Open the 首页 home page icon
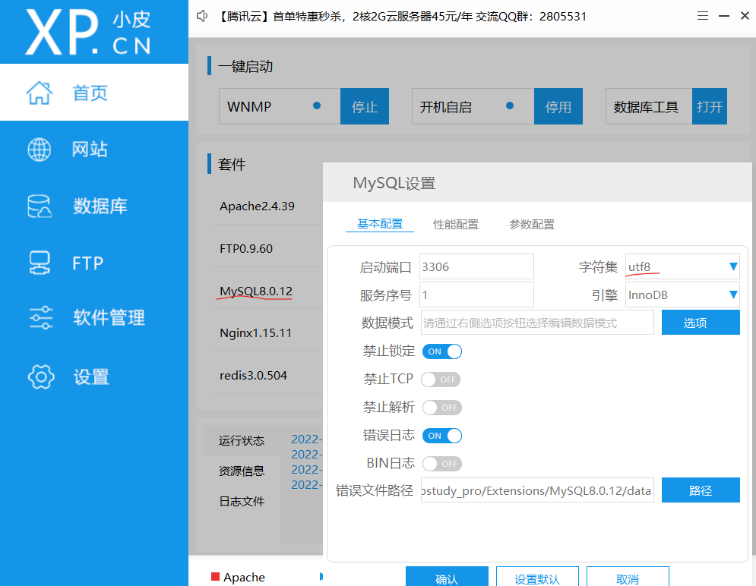756x586 pixels. (x=38, y=93)
